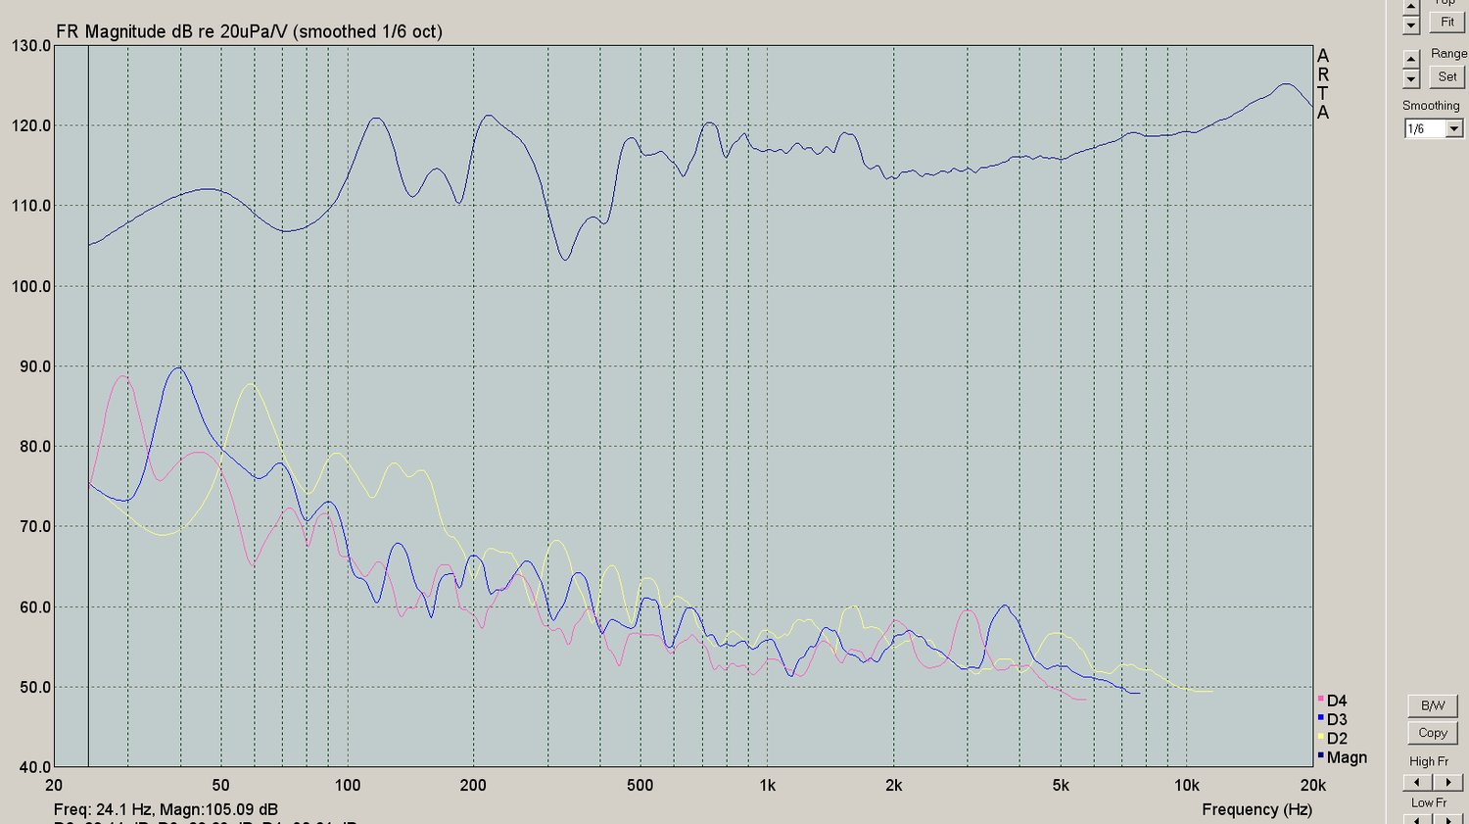The image size is (1469, 824).
Task: Click the Copy button
Action: coord(1433,733)
